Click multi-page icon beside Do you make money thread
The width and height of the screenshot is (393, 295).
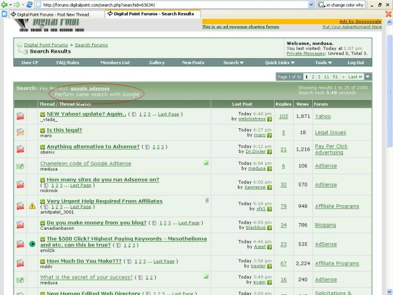pyautogui.click(x=155, y=223)
